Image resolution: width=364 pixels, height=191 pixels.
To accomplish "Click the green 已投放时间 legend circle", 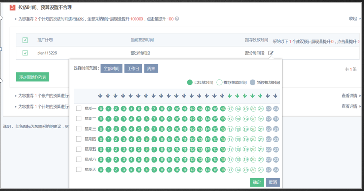I will [x=190, y=82].
